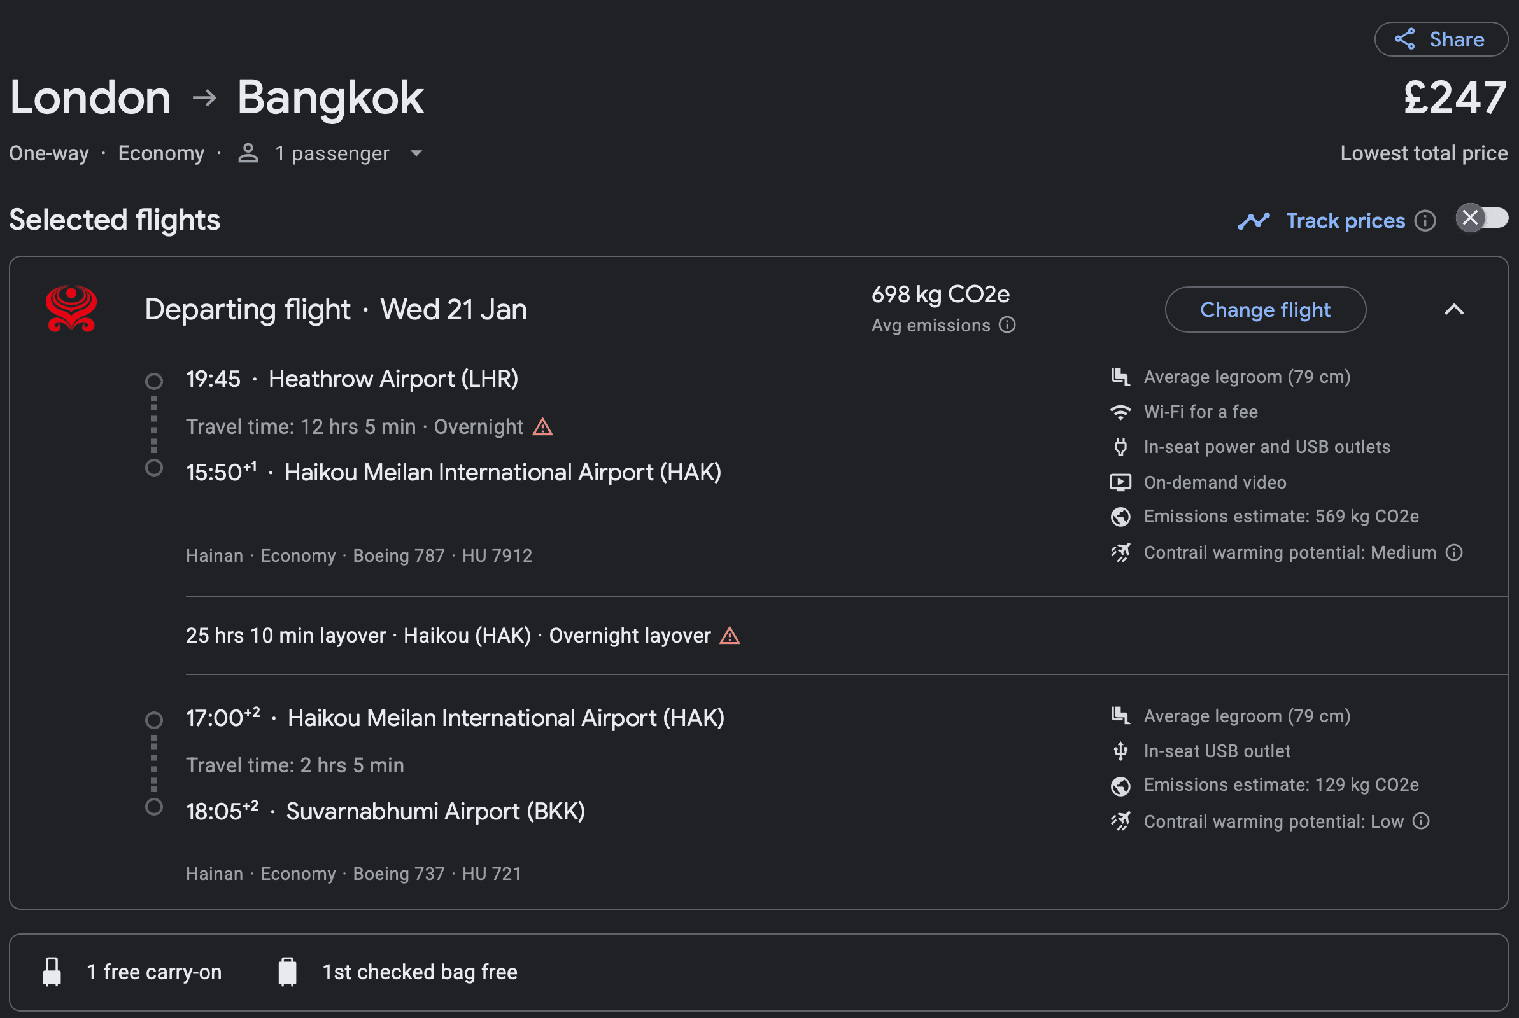Click the carry-on bag icon

pyautogui.click(x=52, y=971)
